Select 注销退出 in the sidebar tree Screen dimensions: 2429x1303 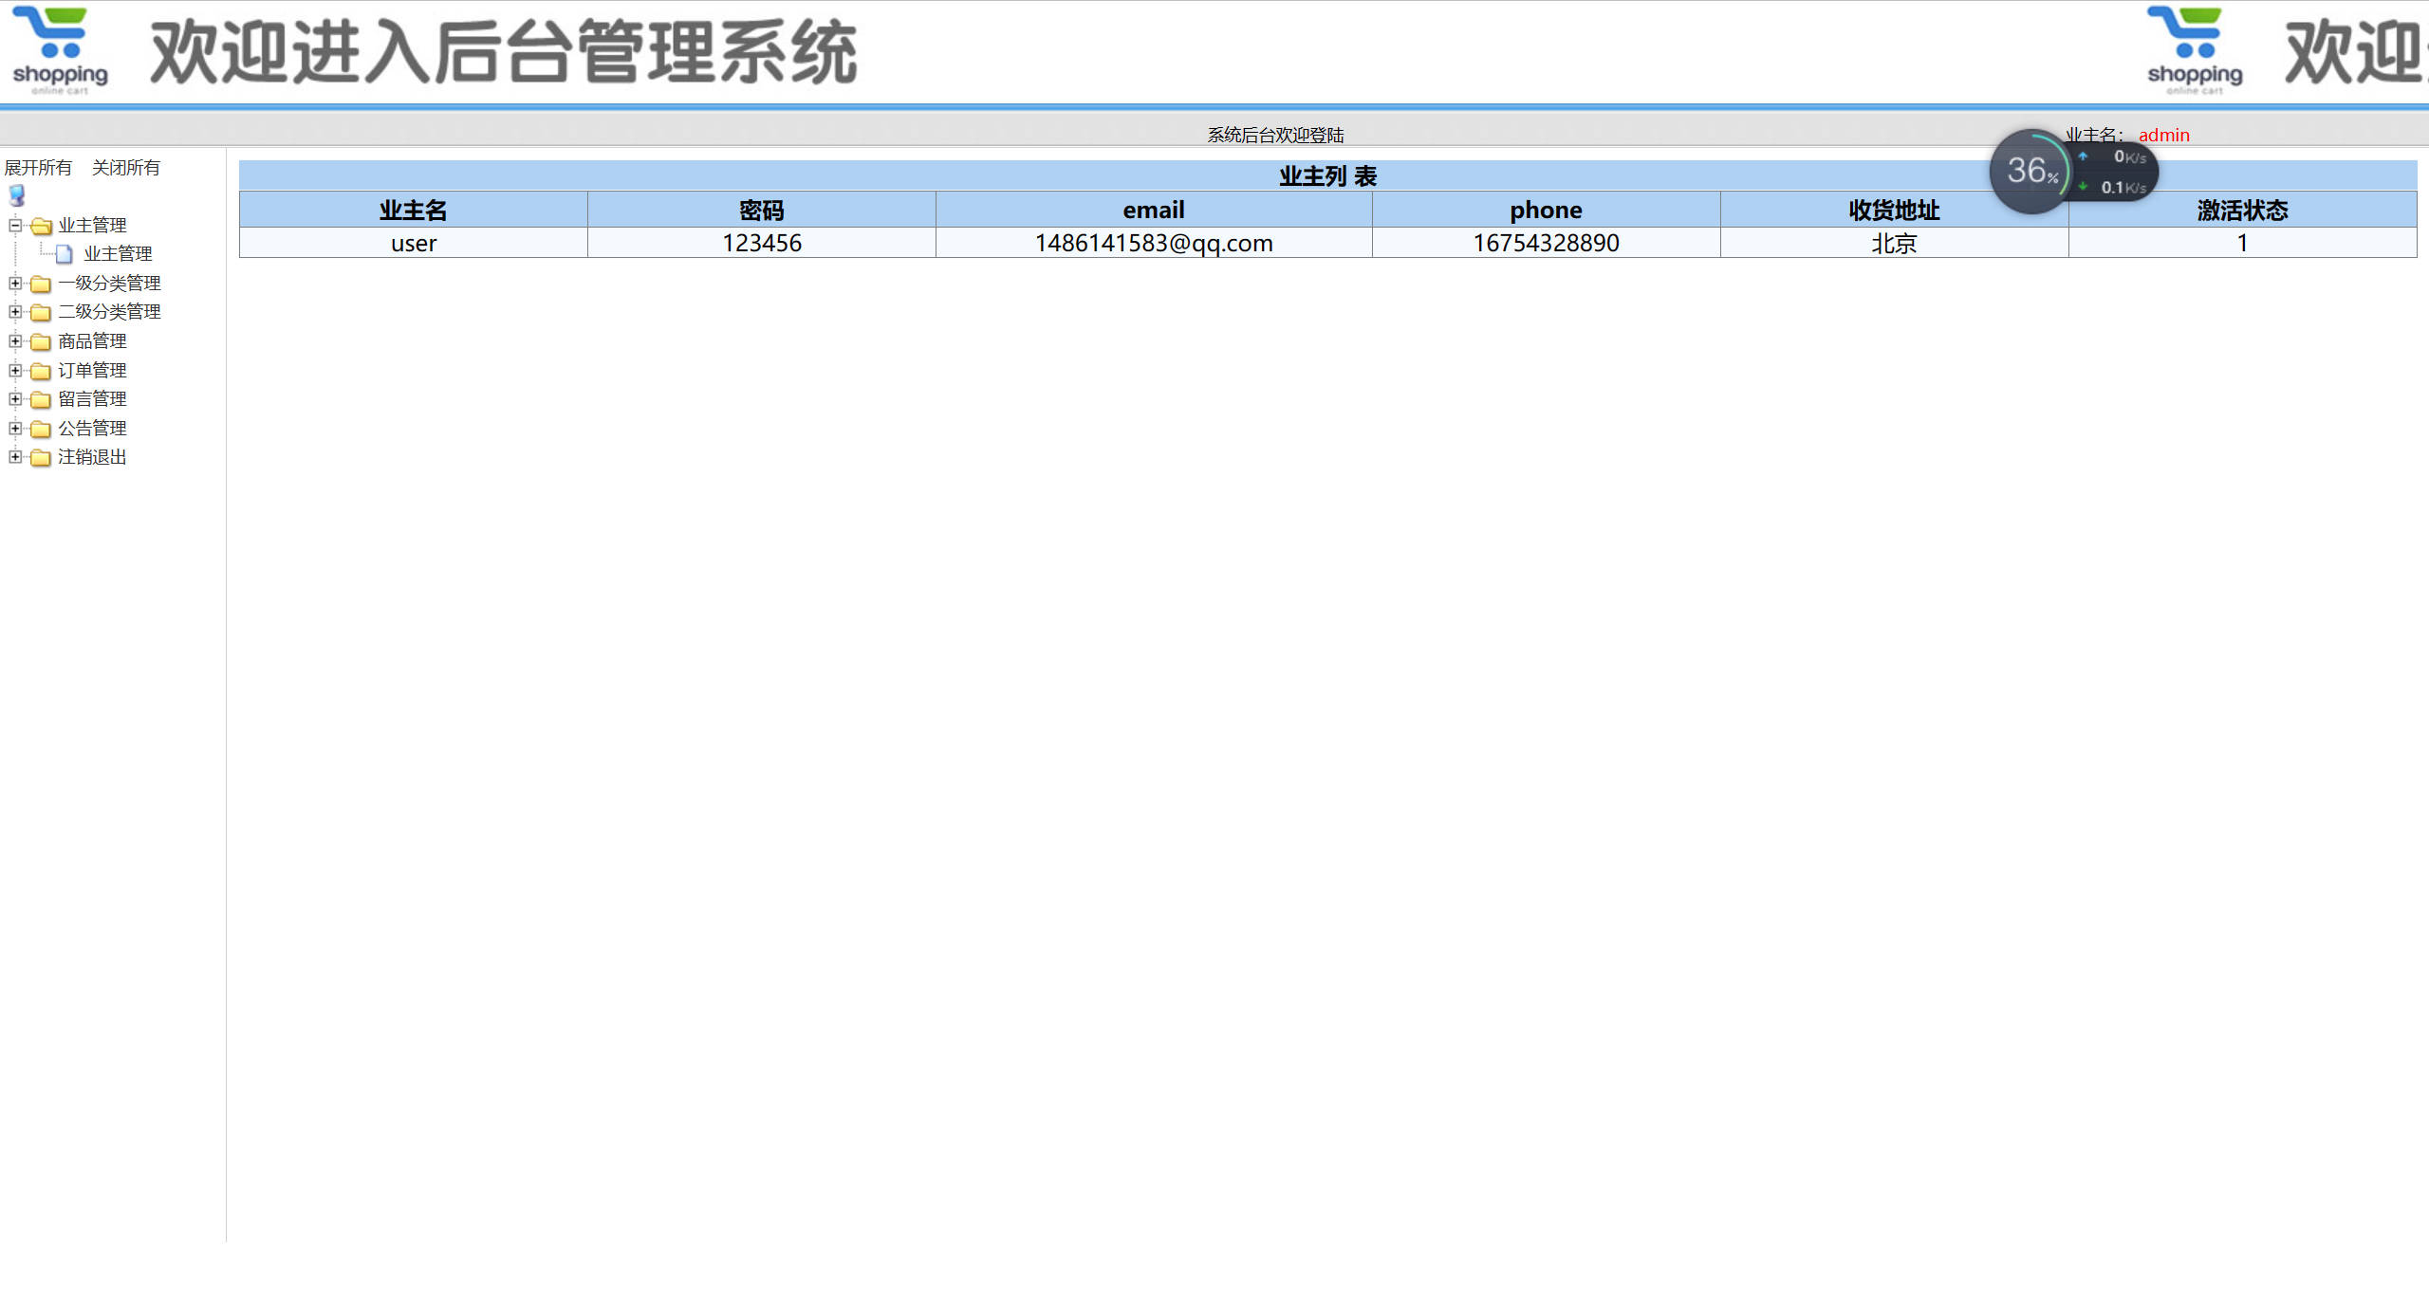click(x=91, y=457)
